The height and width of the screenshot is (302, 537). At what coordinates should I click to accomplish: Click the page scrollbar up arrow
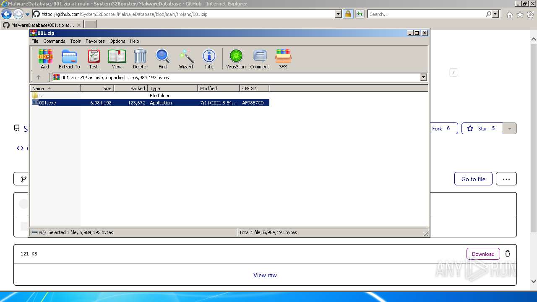534,39
